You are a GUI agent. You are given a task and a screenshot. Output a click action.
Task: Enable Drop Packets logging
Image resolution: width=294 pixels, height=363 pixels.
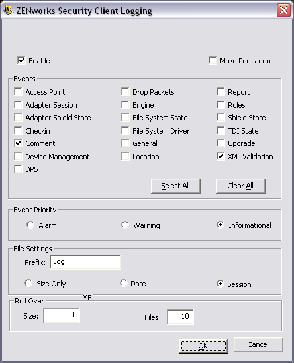coord(125,92)
